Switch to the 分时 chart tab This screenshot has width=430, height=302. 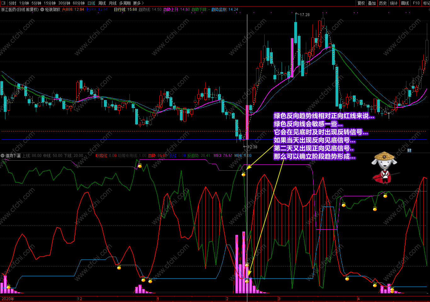(13, 3)
